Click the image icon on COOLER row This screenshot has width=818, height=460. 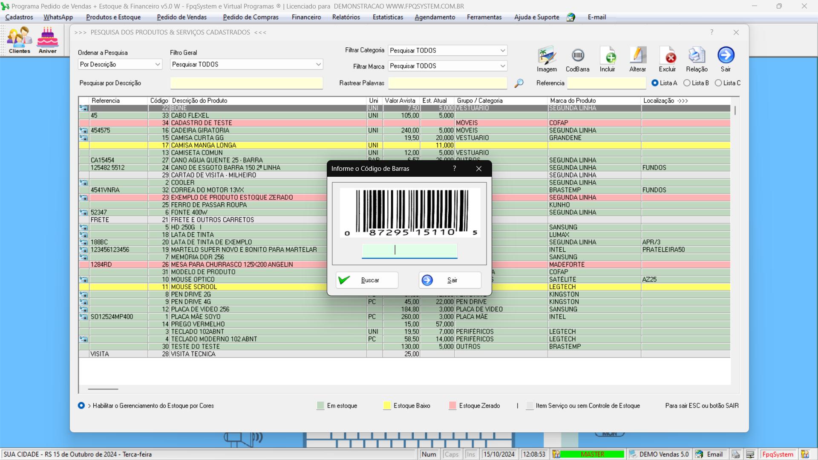[84, 183]
